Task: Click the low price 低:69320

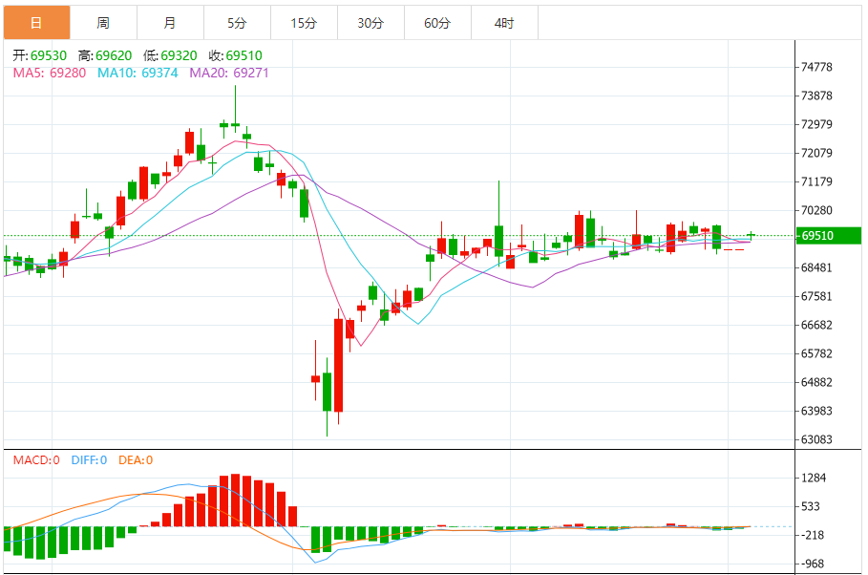Action: 171,55
